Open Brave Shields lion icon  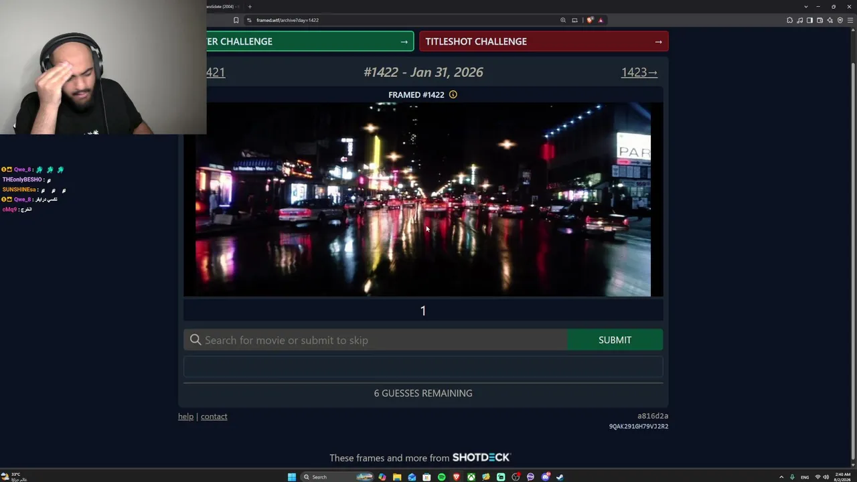point(590,20)
